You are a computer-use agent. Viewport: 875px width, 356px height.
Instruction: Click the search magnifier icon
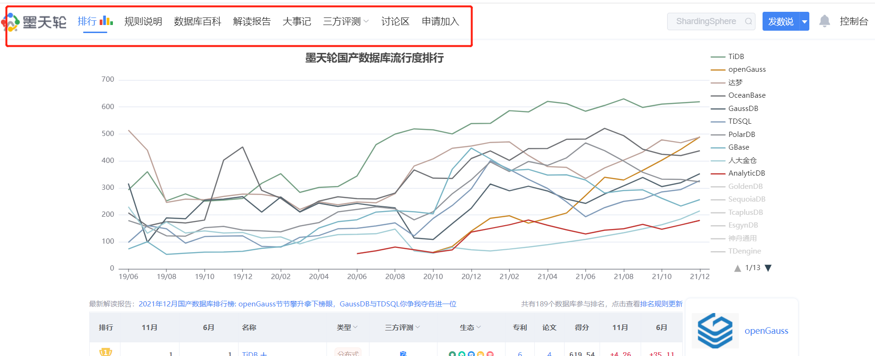pyautogui.click(x=748, y=21)
